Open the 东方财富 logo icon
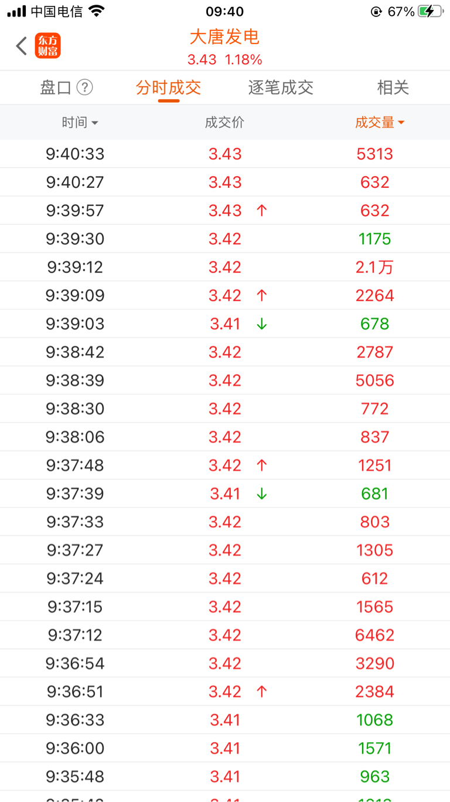This screenshot has height=802, width=450. 48,46
